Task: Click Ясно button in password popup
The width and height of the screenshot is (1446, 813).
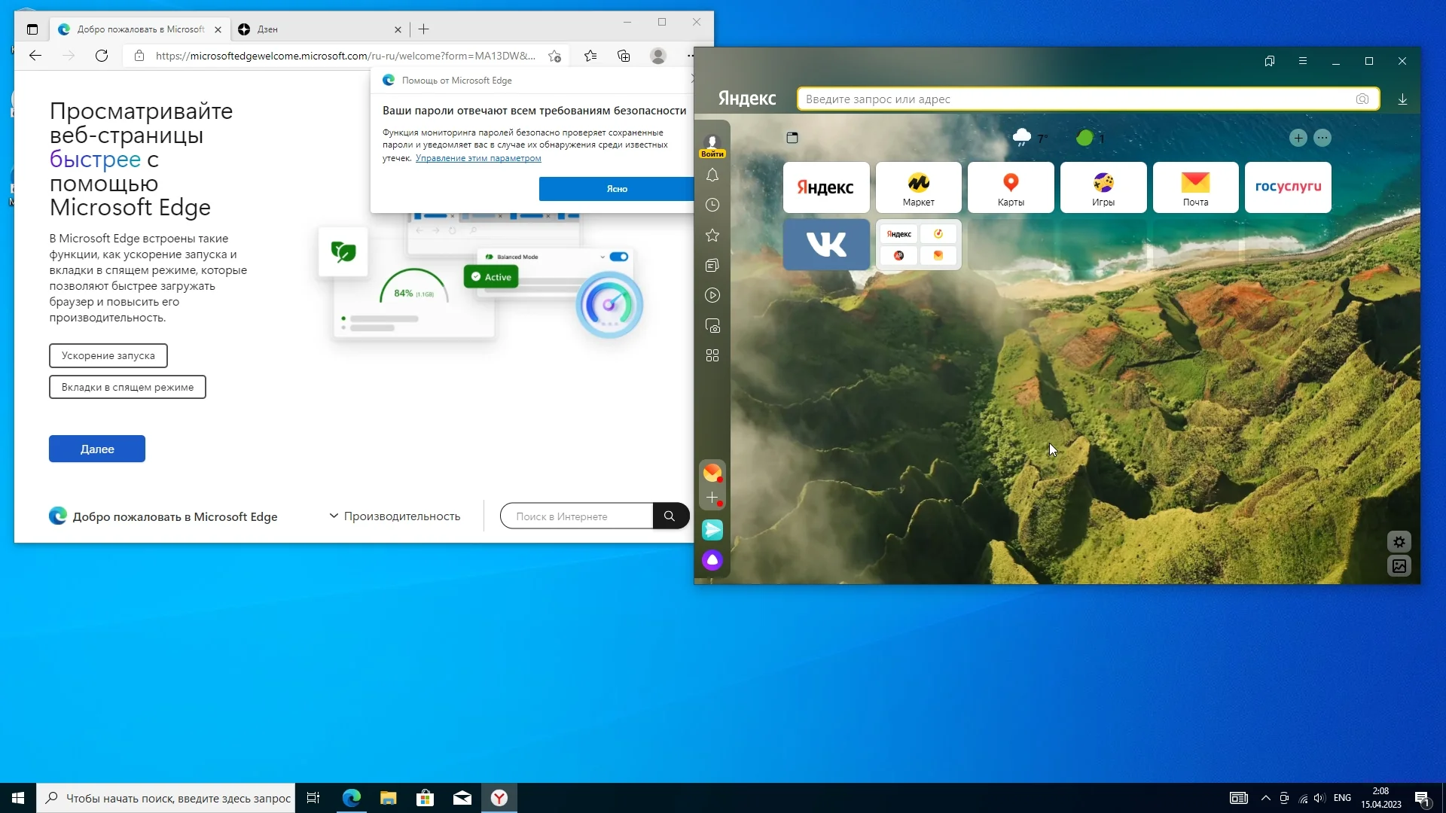Action: click(616, 189)
